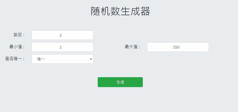This screenshot has width=238, height=112.
Task: Click the left edge of the 生成 button
Action: [x=99, y=82]
